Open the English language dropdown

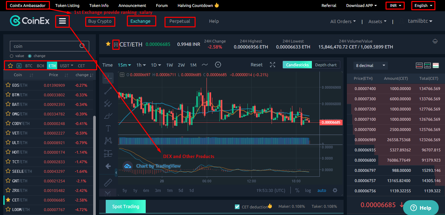coord(423,6)
